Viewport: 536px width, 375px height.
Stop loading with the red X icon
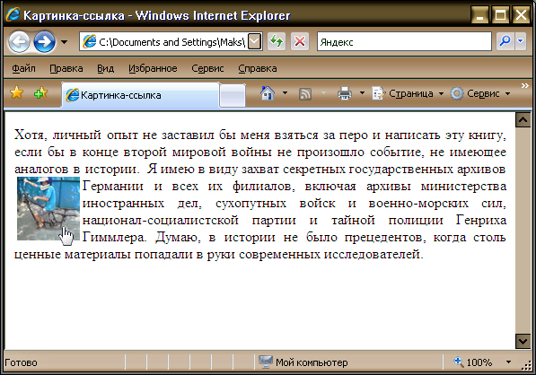(x=300, y=41)
